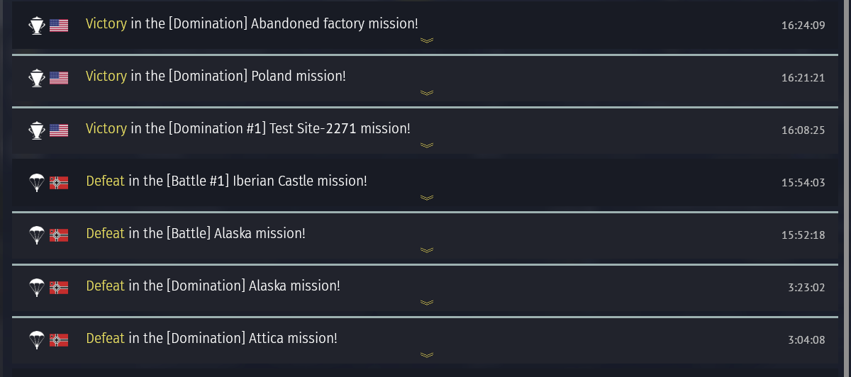Click the trophy icon for Poland victory
This screenshot has width=851, height=377.
tap(36, 78)
